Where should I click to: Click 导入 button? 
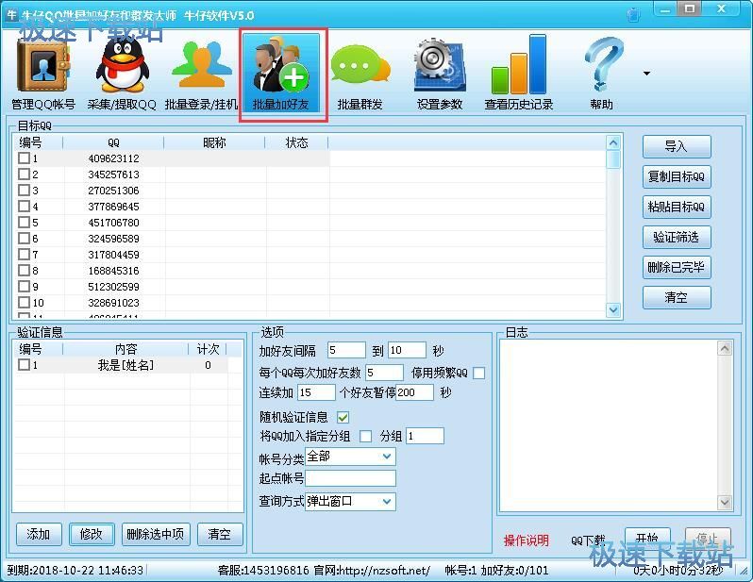[x=677, y=146]
